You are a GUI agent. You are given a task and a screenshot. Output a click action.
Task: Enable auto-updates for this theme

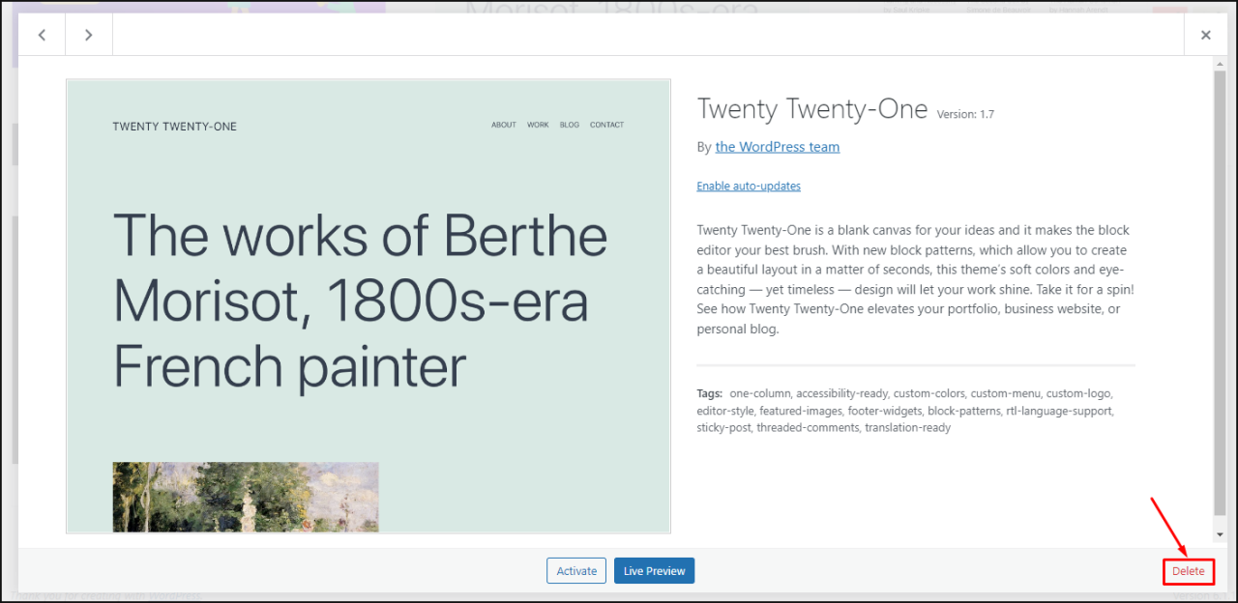[749, 186]
